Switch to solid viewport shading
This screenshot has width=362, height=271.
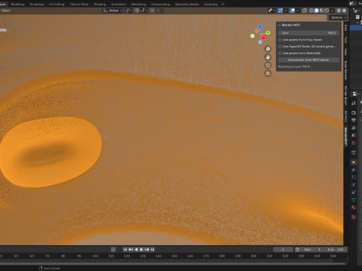(317, 11)
